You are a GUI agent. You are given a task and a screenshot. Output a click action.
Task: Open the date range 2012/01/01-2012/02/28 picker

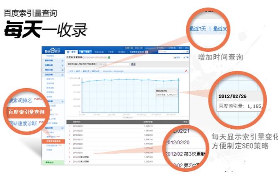coord(113,71)
